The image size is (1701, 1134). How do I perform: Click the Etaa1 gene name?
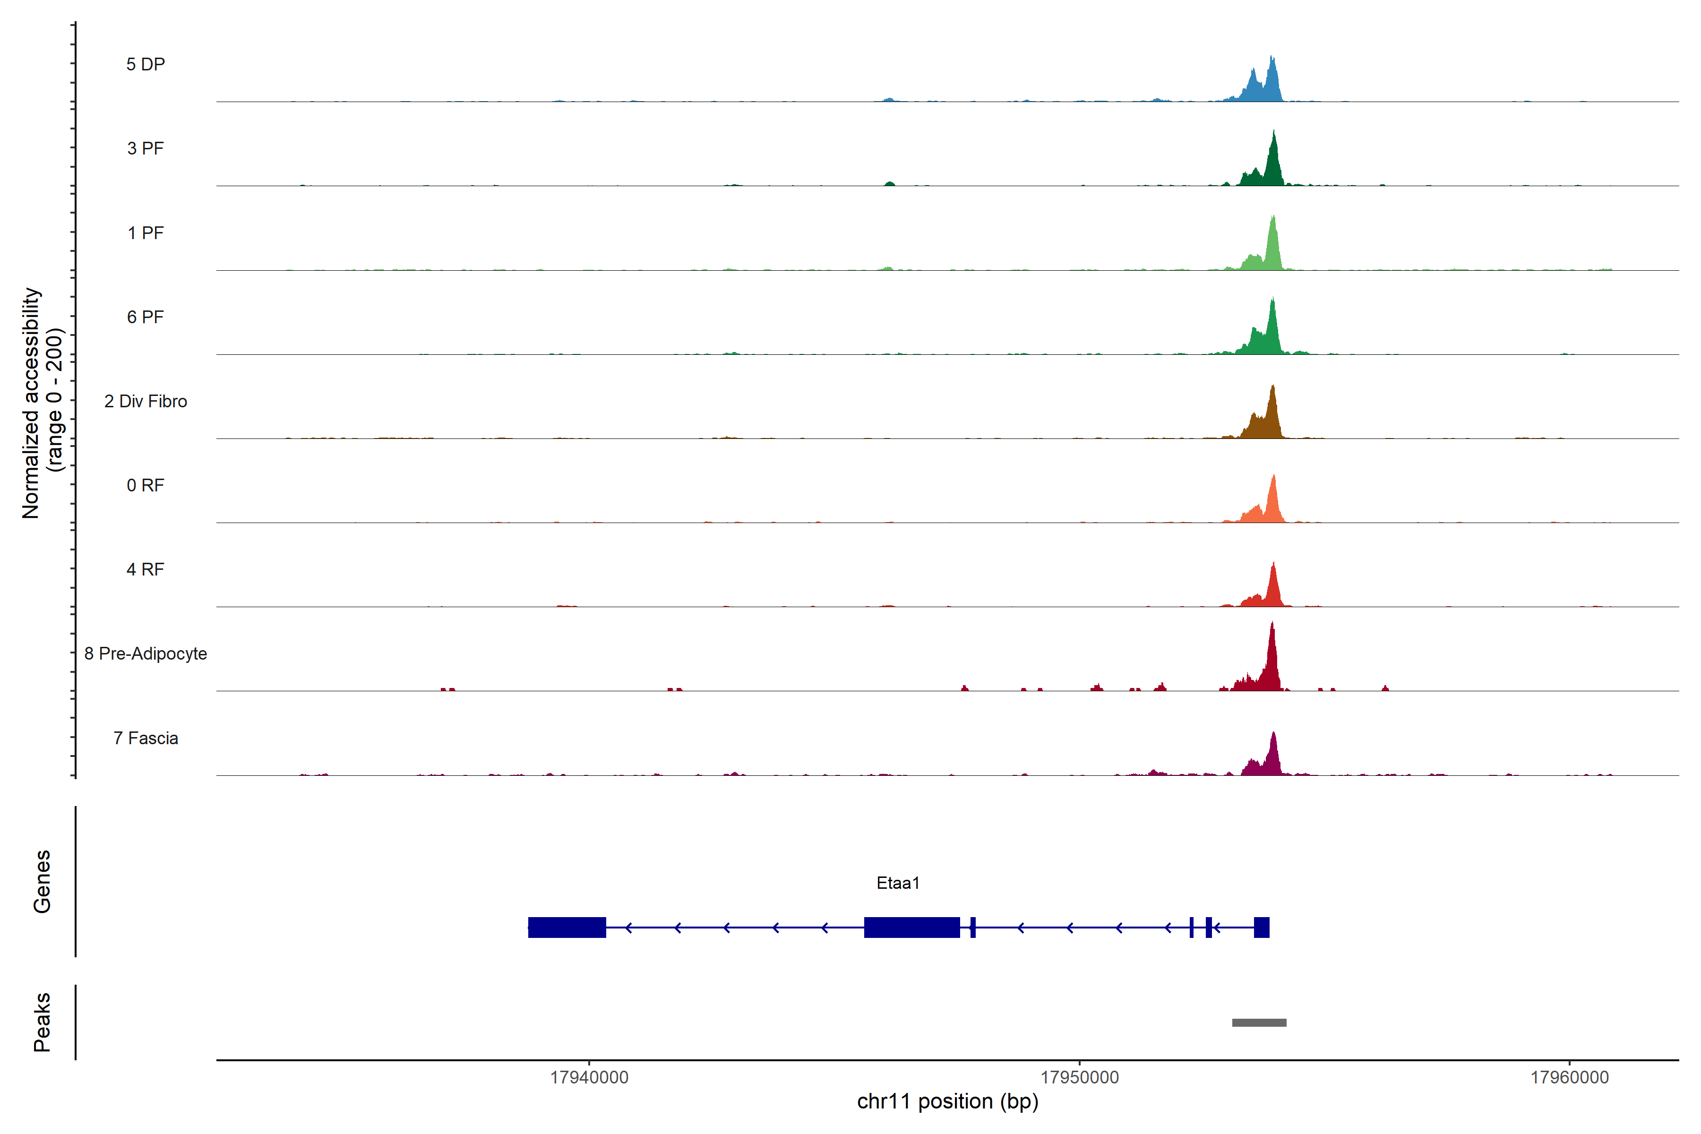click(897, 883)
